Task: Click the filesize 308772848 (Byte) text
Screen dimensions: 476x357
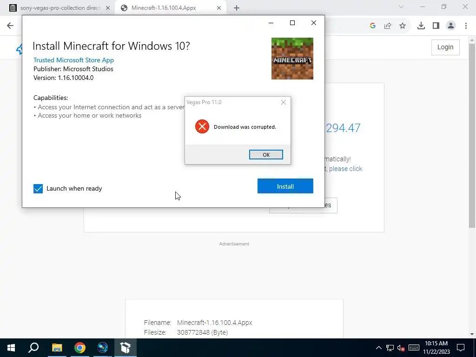Action: (203, 332)
